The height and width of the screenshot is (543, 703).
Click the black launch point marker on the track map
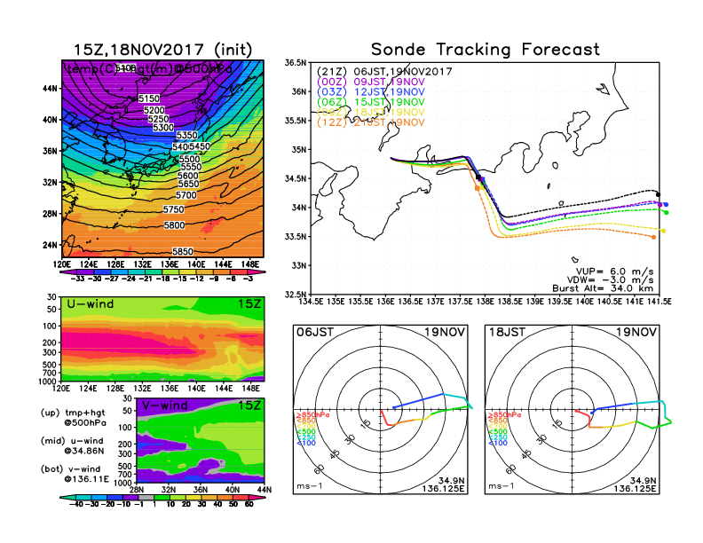point(478,178)
